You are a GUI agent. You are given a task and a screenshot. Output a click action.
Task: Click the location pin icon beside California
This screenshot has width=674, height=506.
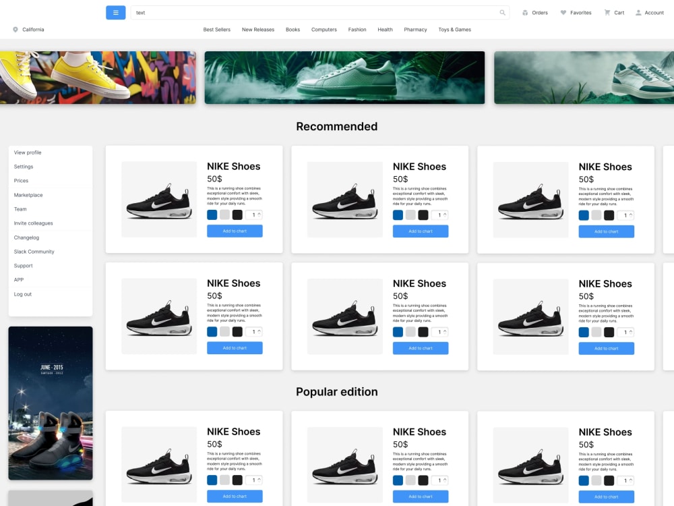tap(16, 30)
